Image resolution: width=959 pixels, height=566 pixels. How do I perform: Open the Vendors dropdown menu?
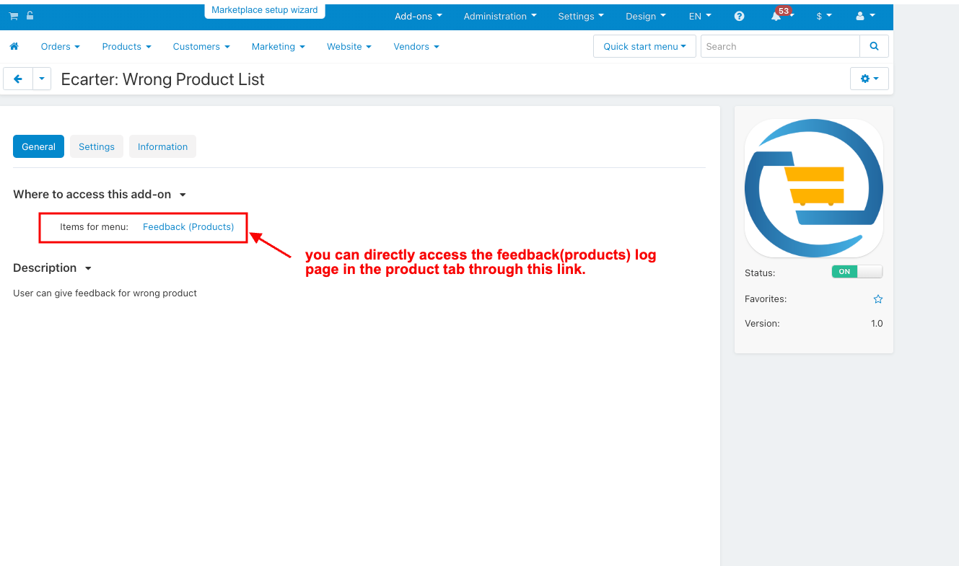[416, 46]
